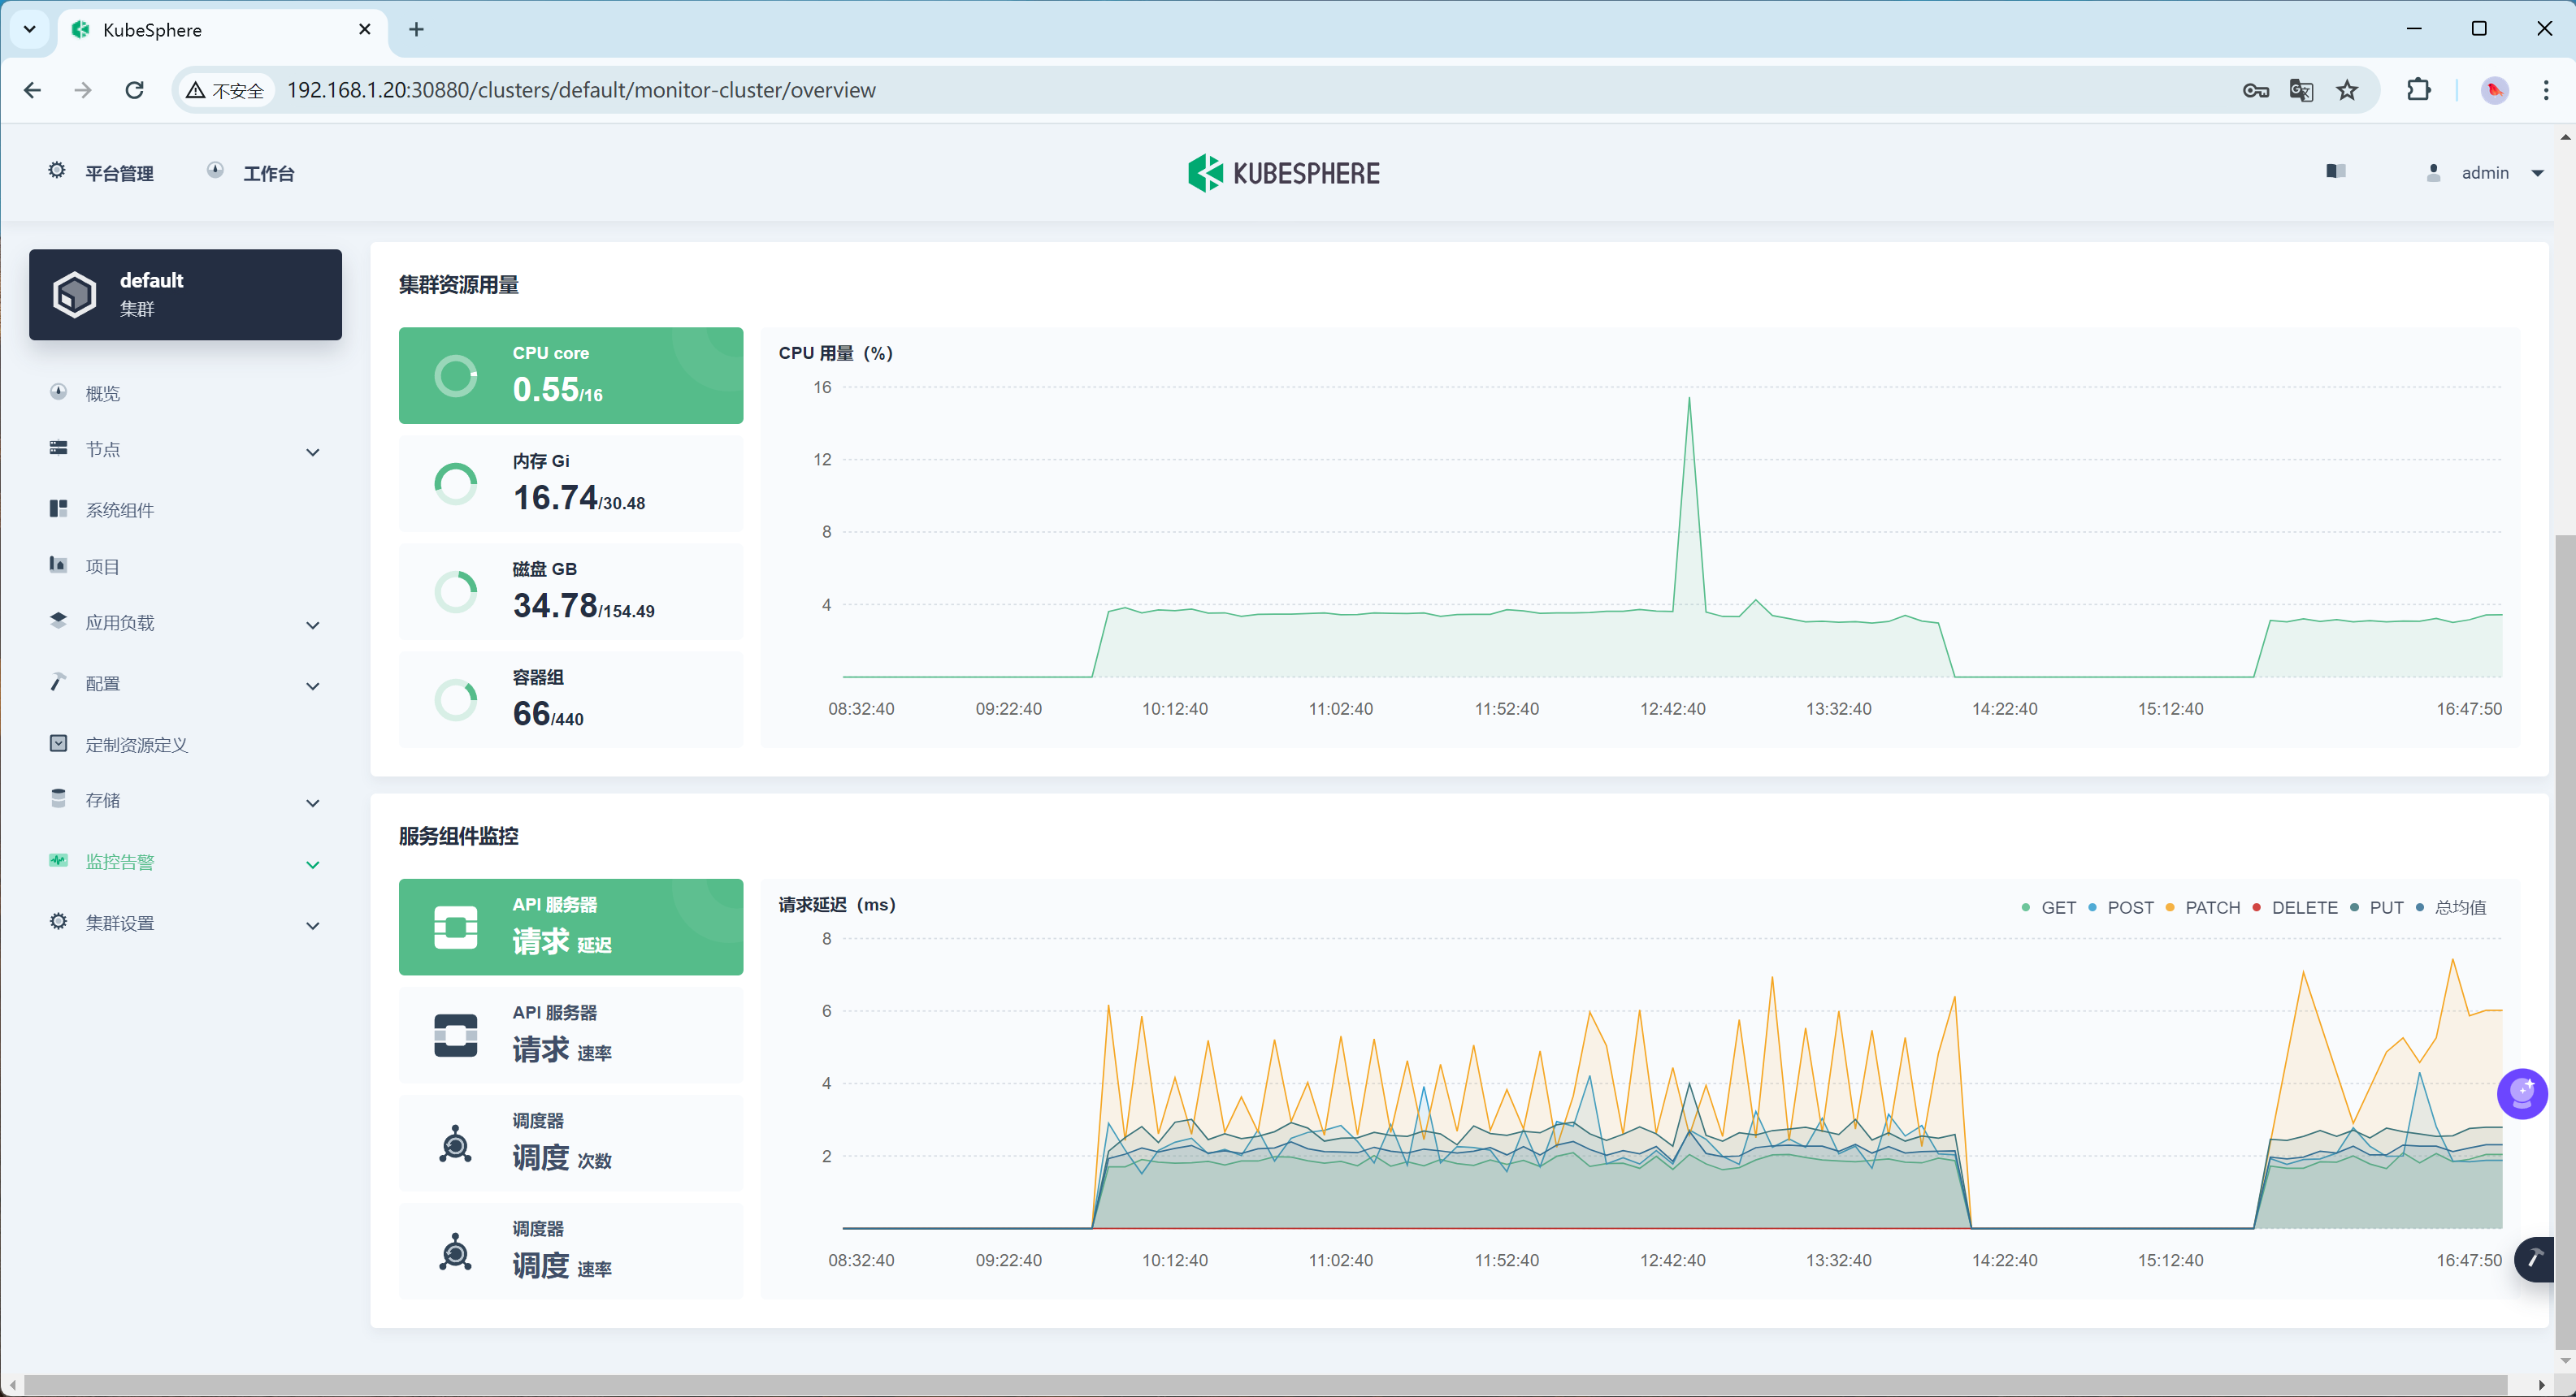Click the 内存 usage ring indicator
The width and height of the screenshot is (2576, 1397).
coord(455,483)
